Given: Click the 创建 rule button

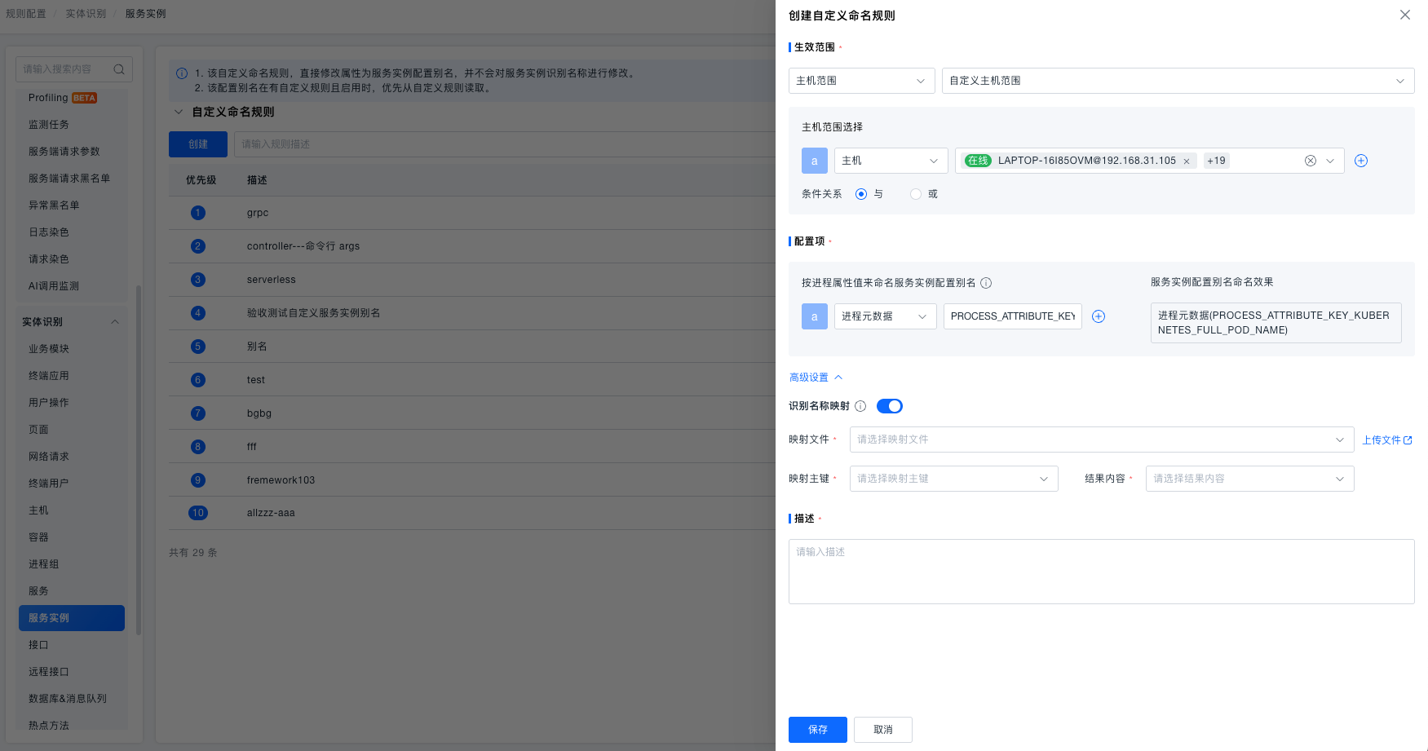Looking at the screenshot, I should 198,144.
